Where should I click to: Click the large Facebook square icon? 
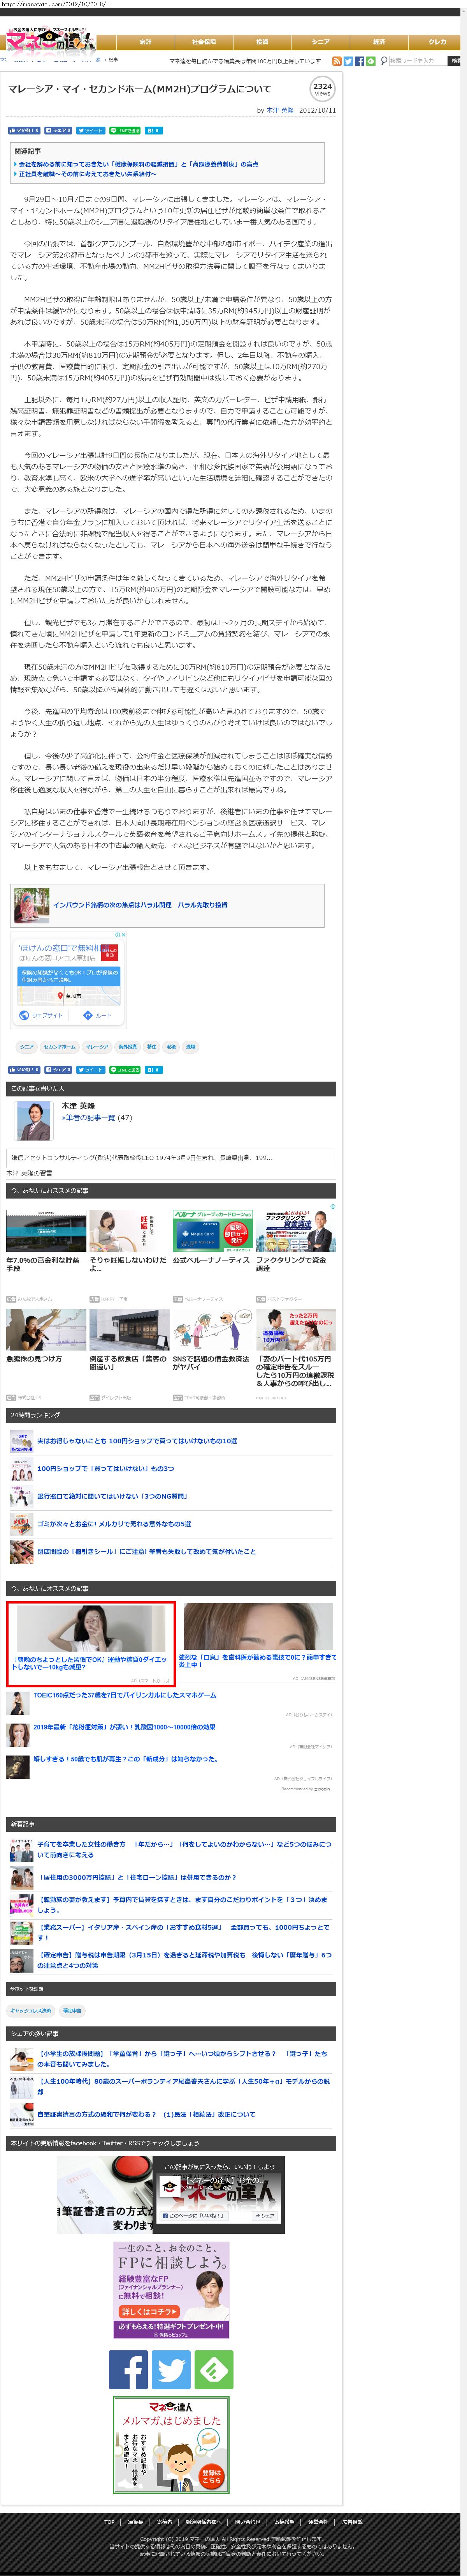pos(128,2370)
